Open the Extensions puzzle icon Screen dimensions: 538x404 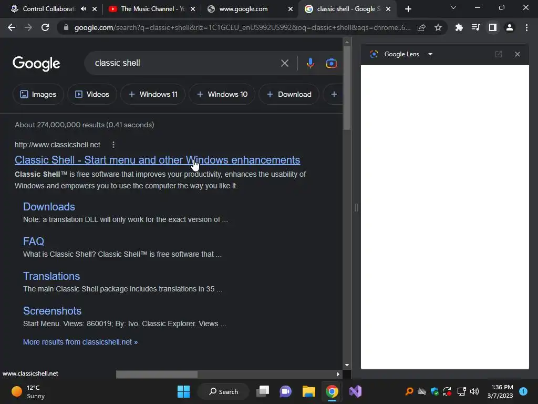point(459,27)
